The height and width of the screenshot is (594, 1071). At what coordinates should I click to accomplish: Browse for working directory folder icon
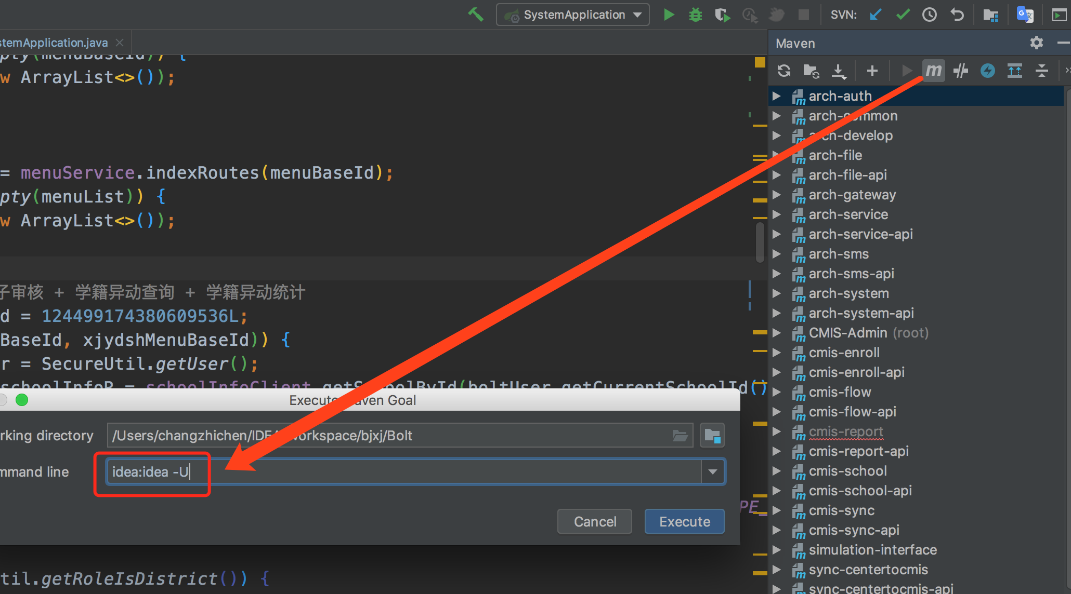coord(680,436)
